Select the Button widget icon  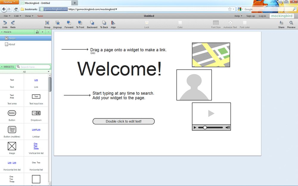(12, 113)
